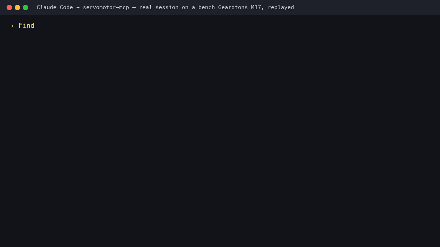Click the Gearotons name in the title
440x247 pixels.
point(233,7)
